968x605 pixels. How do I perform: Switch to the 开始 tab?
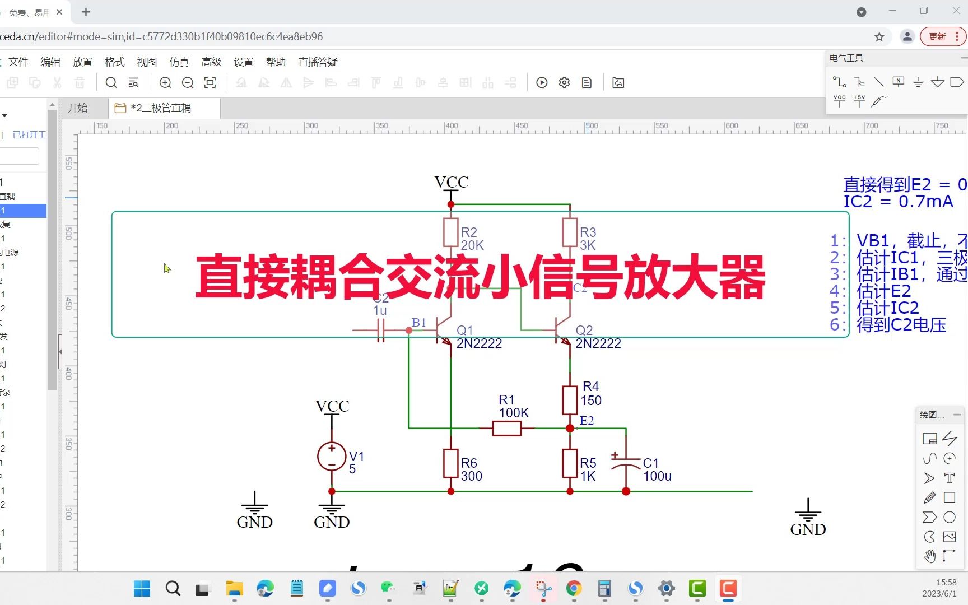pos(78,108)
